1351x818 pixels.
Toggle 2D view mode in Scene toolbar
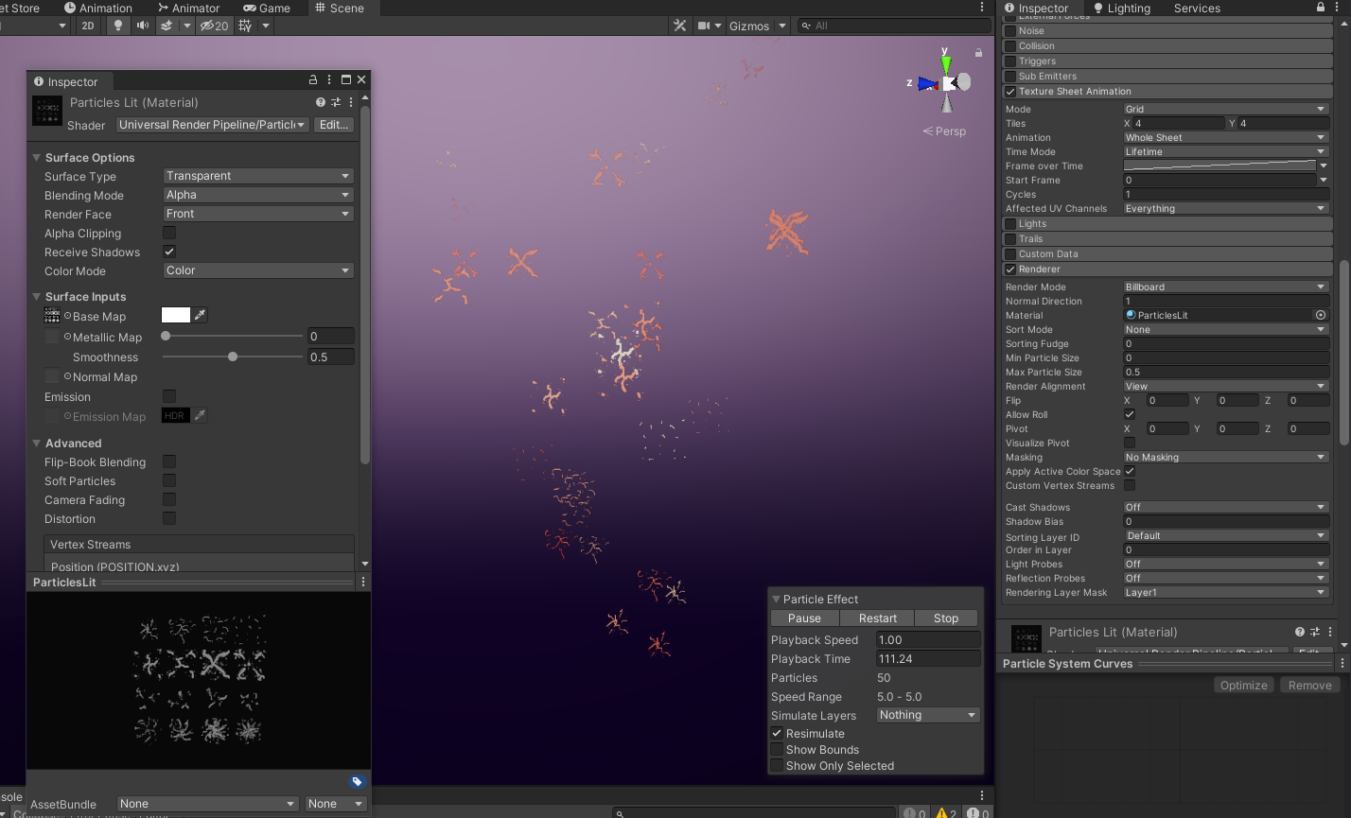click(88, 26)
